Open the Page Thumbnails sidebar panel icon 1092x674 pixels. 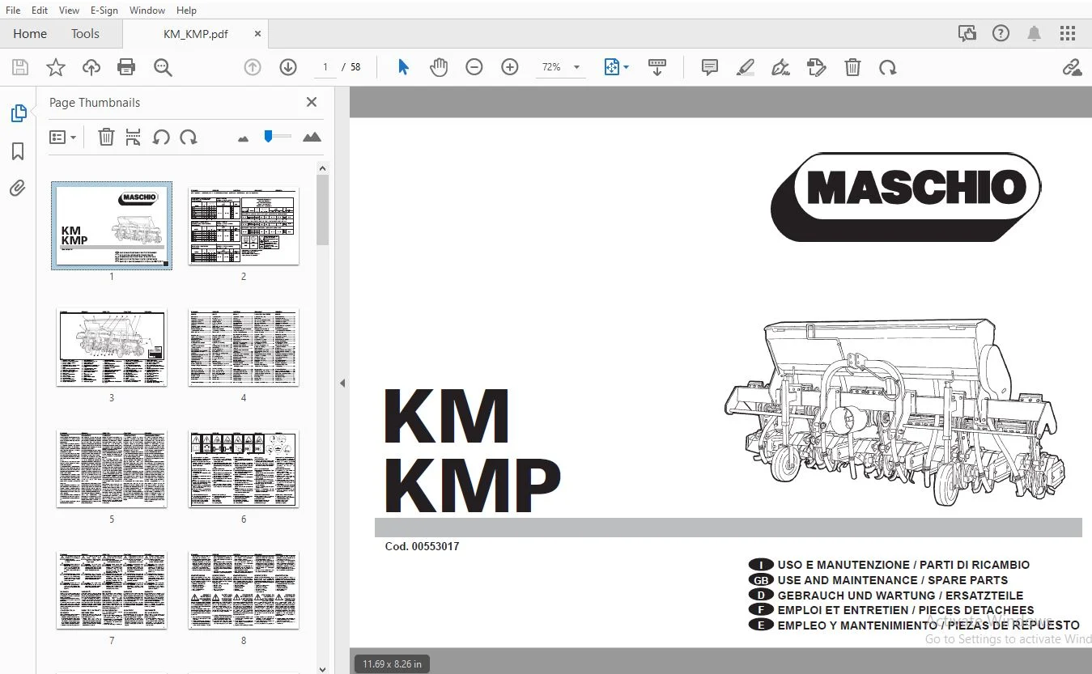click(18, 113)
